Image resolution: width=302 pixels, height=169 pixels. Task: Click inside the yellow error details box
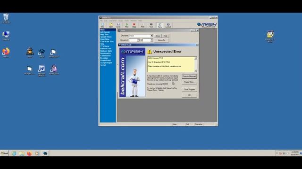click(x=171, y=64)
